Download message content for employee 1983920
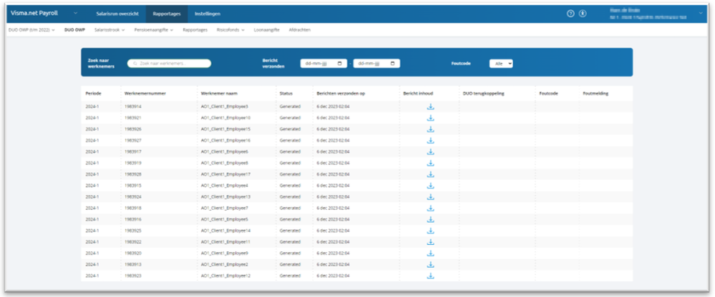 [x=430, y=253]
